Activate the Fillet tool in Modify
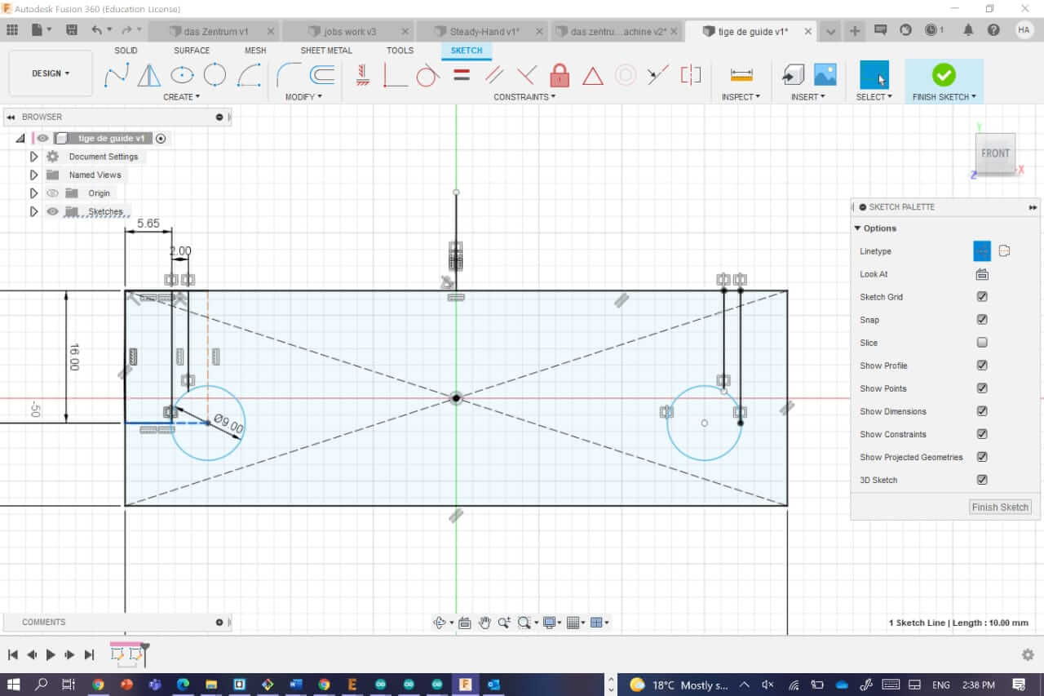This screenshot has width=1044, height=696. click(x=290, y=75)
